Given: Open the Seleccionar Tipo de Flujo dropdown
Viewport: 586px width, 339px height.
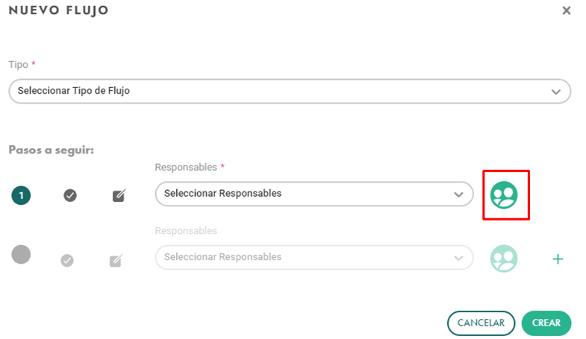Looking at the screenshot, I should tap(290, 91).
